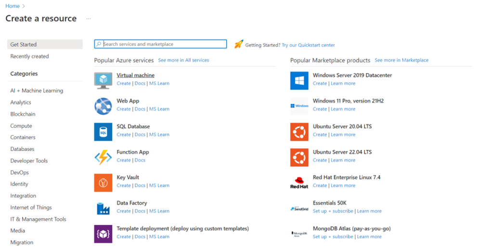493x248 pixels.
Task: Click Create under SQL Database
Action: tap(124, 135)
